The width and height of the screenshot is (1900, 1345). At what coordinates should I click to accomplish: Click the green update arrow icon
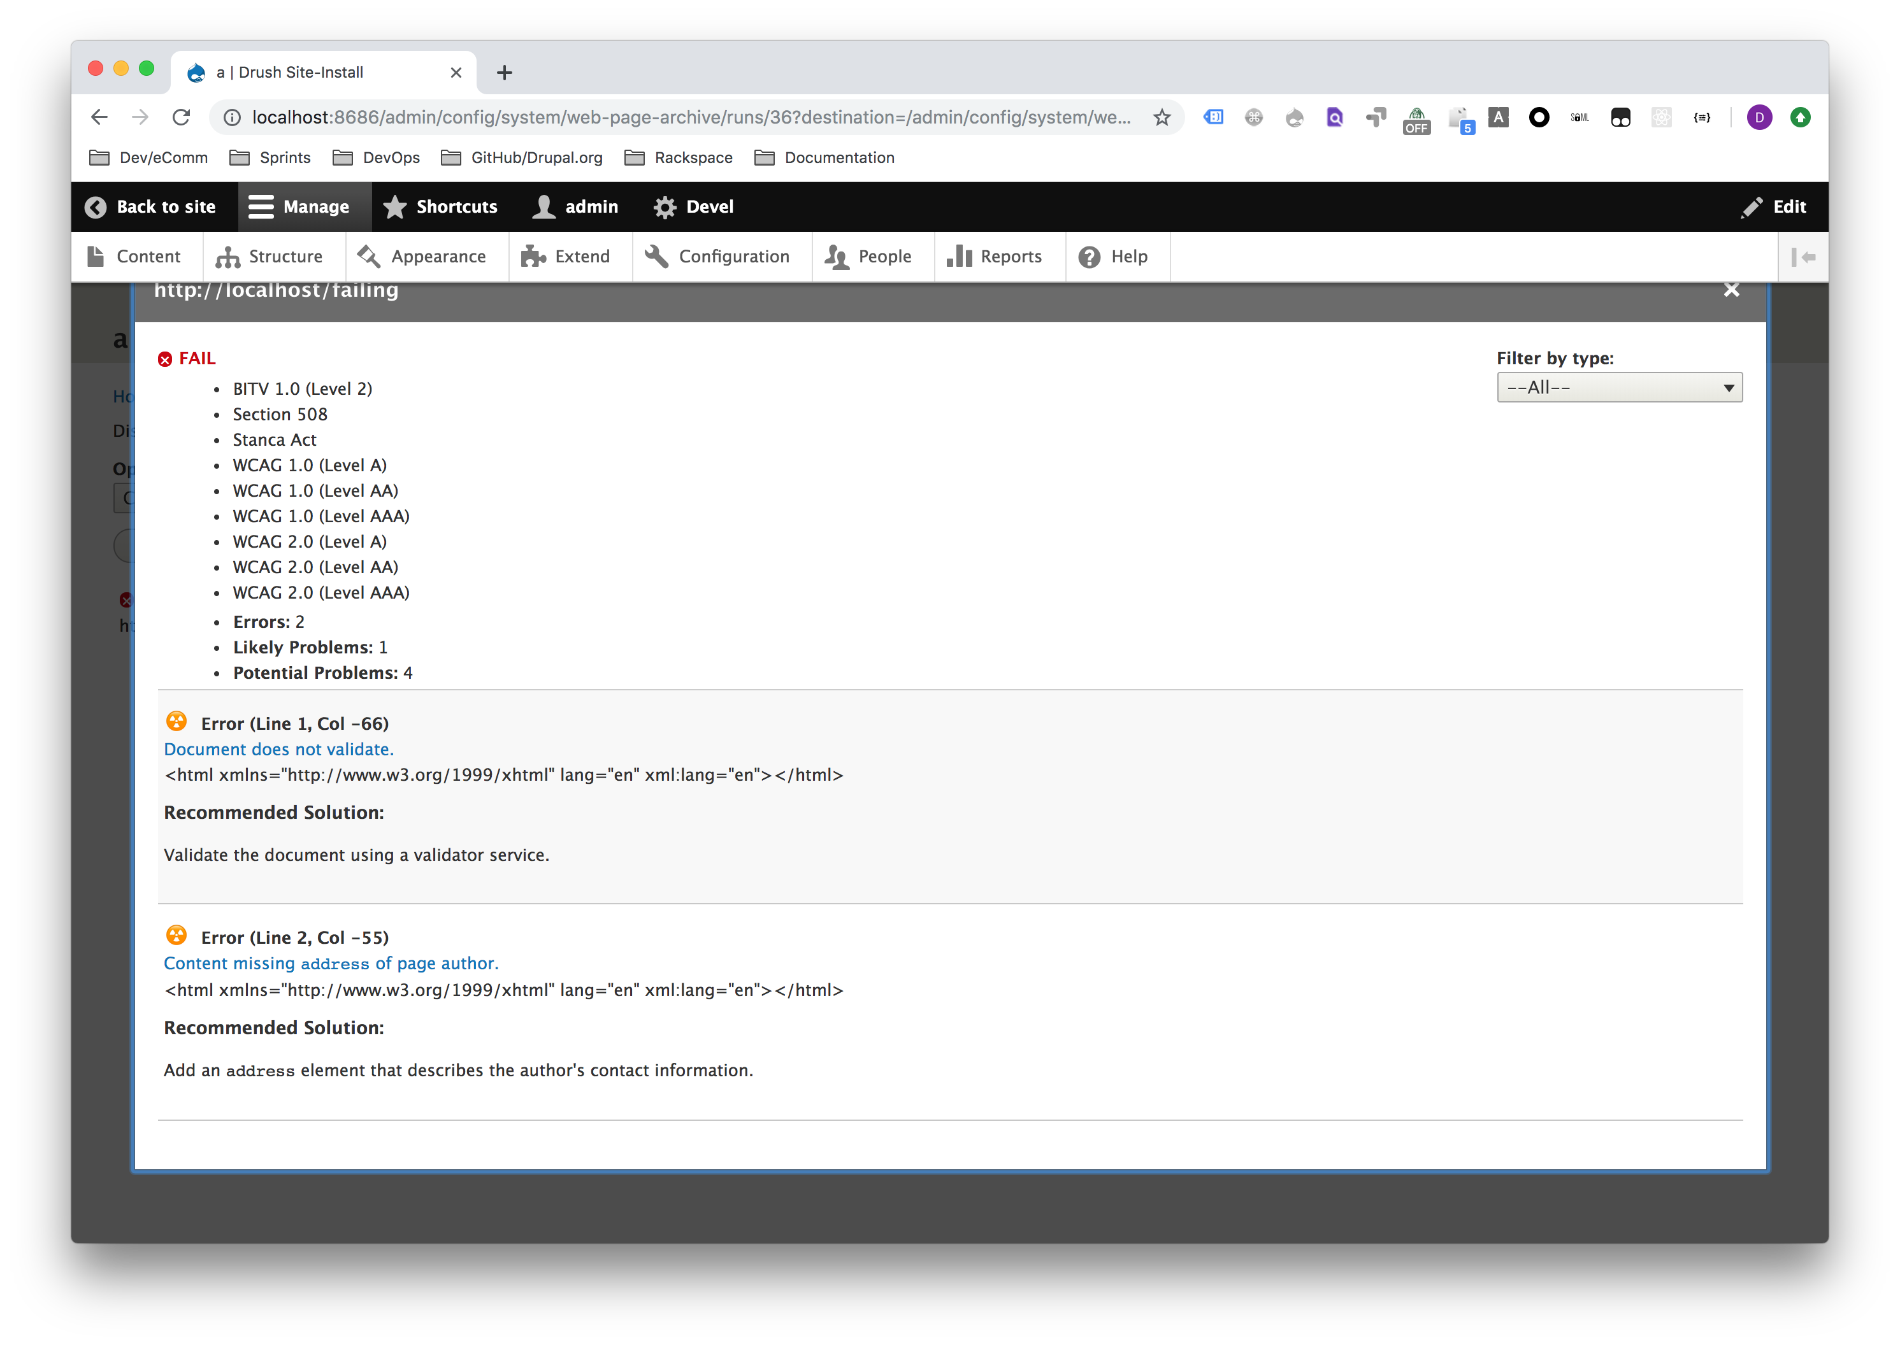tap(1800, 118)
